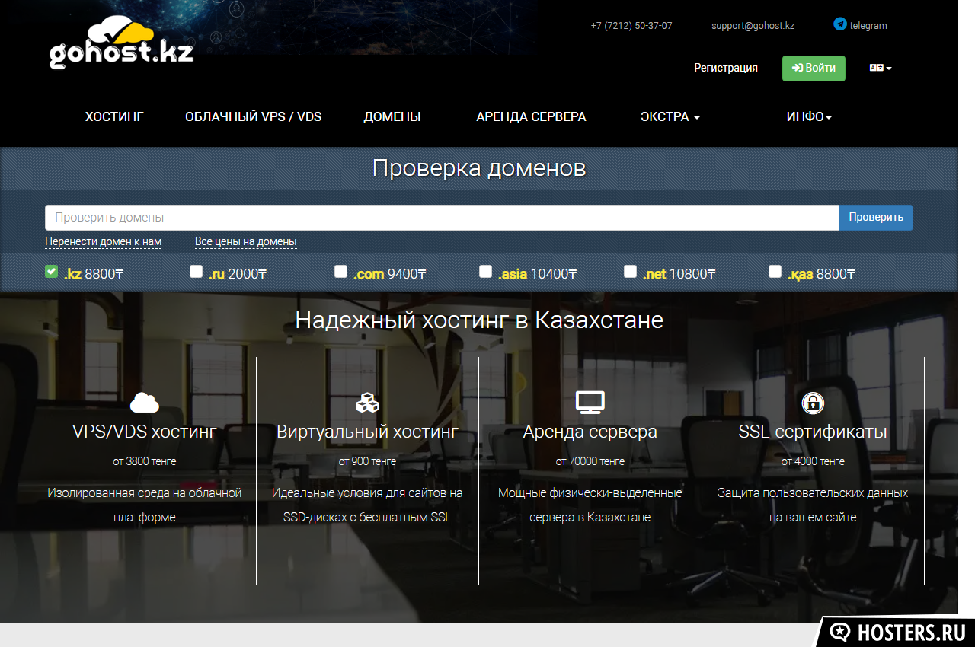Go to the ДОМЕНЫ menu item
Screen dimensions: 975x647
392,116
